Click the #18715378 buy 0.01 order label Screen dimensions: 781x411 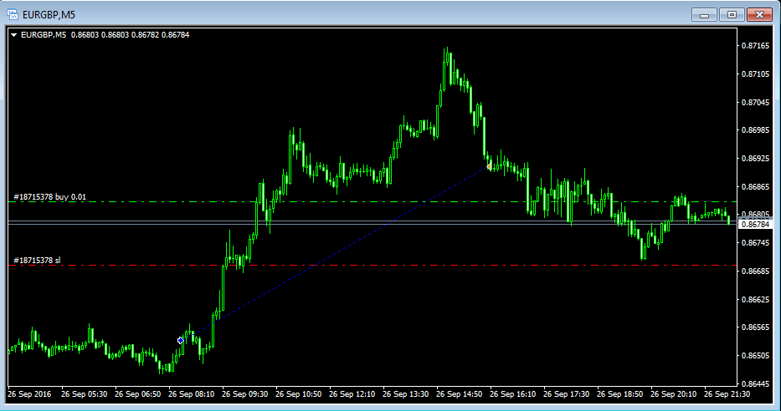click(x=50, y=197)
